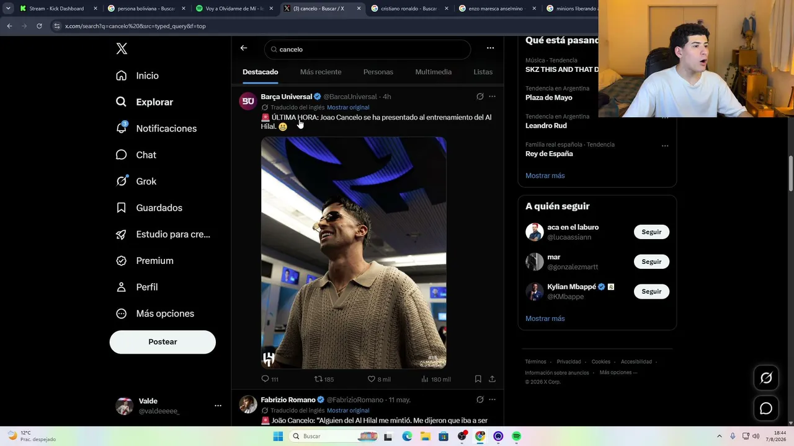Open Notificaciones in the sidebar
794x446 pixels.
click(x=156, y=128)
